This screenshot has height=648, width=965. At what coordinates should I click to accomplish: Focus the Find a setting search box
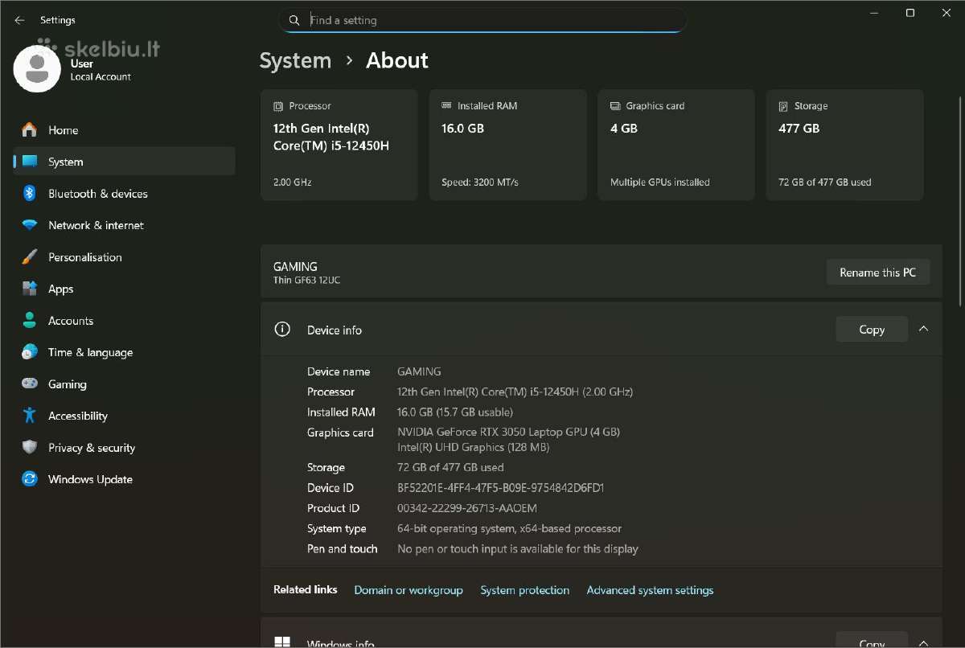482,20
